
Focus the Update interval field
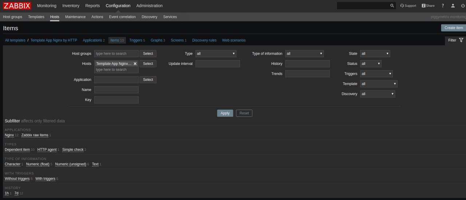(218, 64)
